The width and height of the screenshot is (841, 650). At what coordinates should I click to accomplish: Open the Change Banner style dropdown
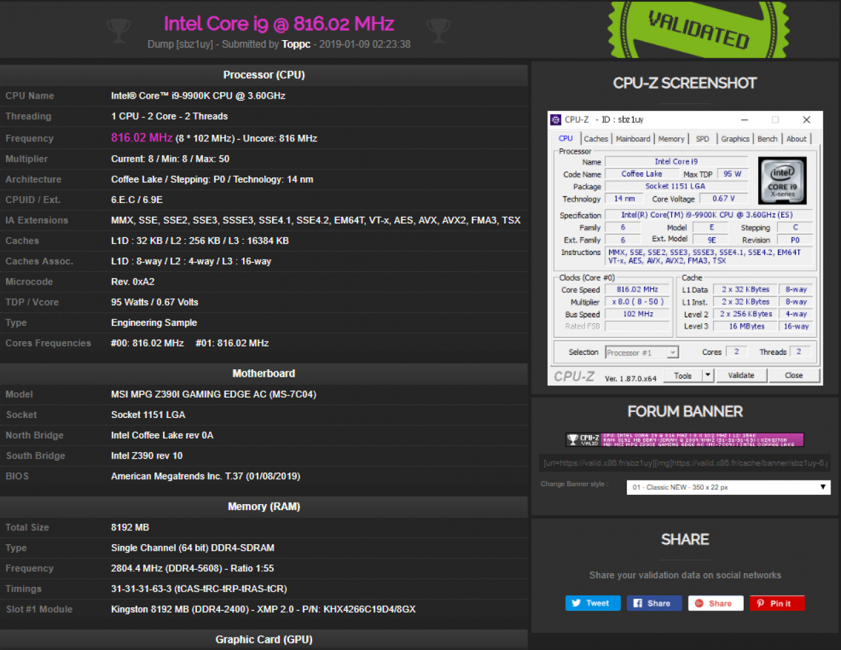click(x=729, y=487)
